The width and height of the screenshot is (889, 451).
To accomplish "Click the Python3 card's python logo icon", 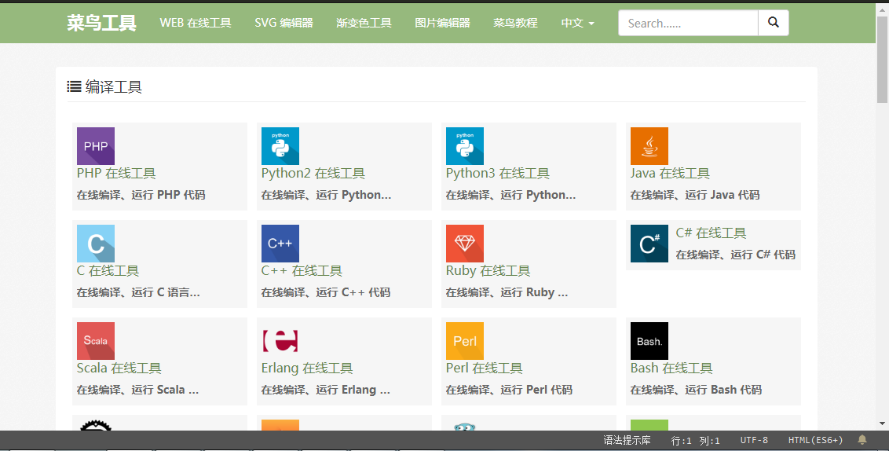I will point(465,146).
